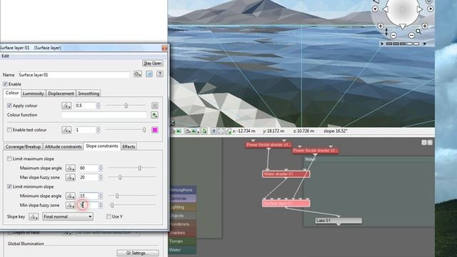Screen dimensions: 457x257
Task: Open the Coverage/Breakup tab
Action: pos(23,146)
